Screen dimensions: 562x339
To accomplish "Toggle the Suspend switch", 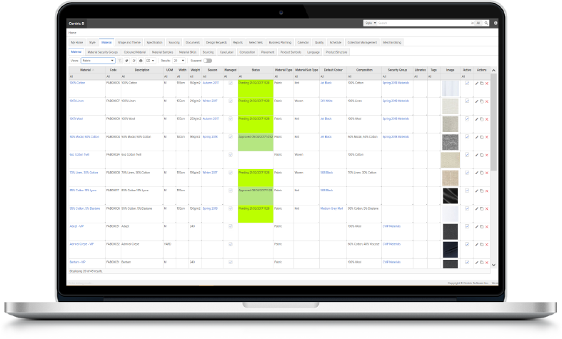I will tap(208, 61).
